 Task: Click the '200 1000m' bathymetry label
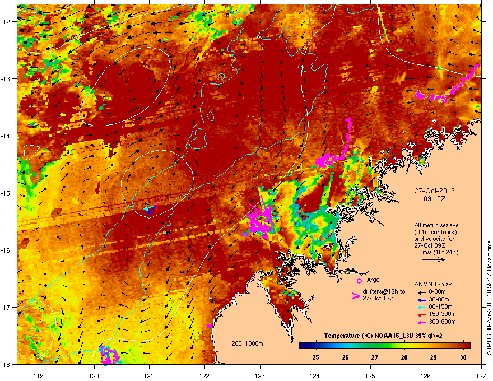(247, 343)
